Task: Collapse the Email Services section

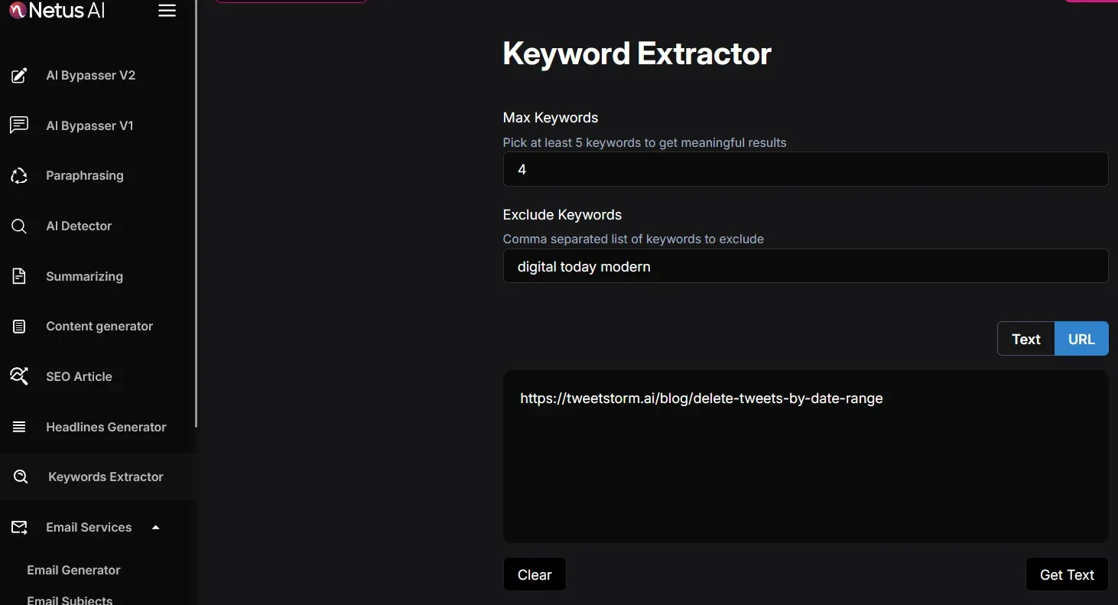Action: coord(156,528)
